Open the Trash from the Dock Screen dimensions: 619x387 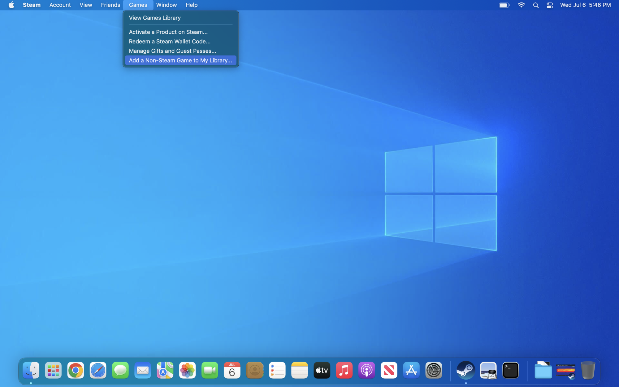(x=588, y=370)
